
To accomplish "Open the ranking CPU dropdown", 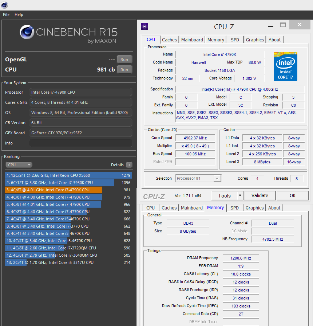I will point(19,165).
